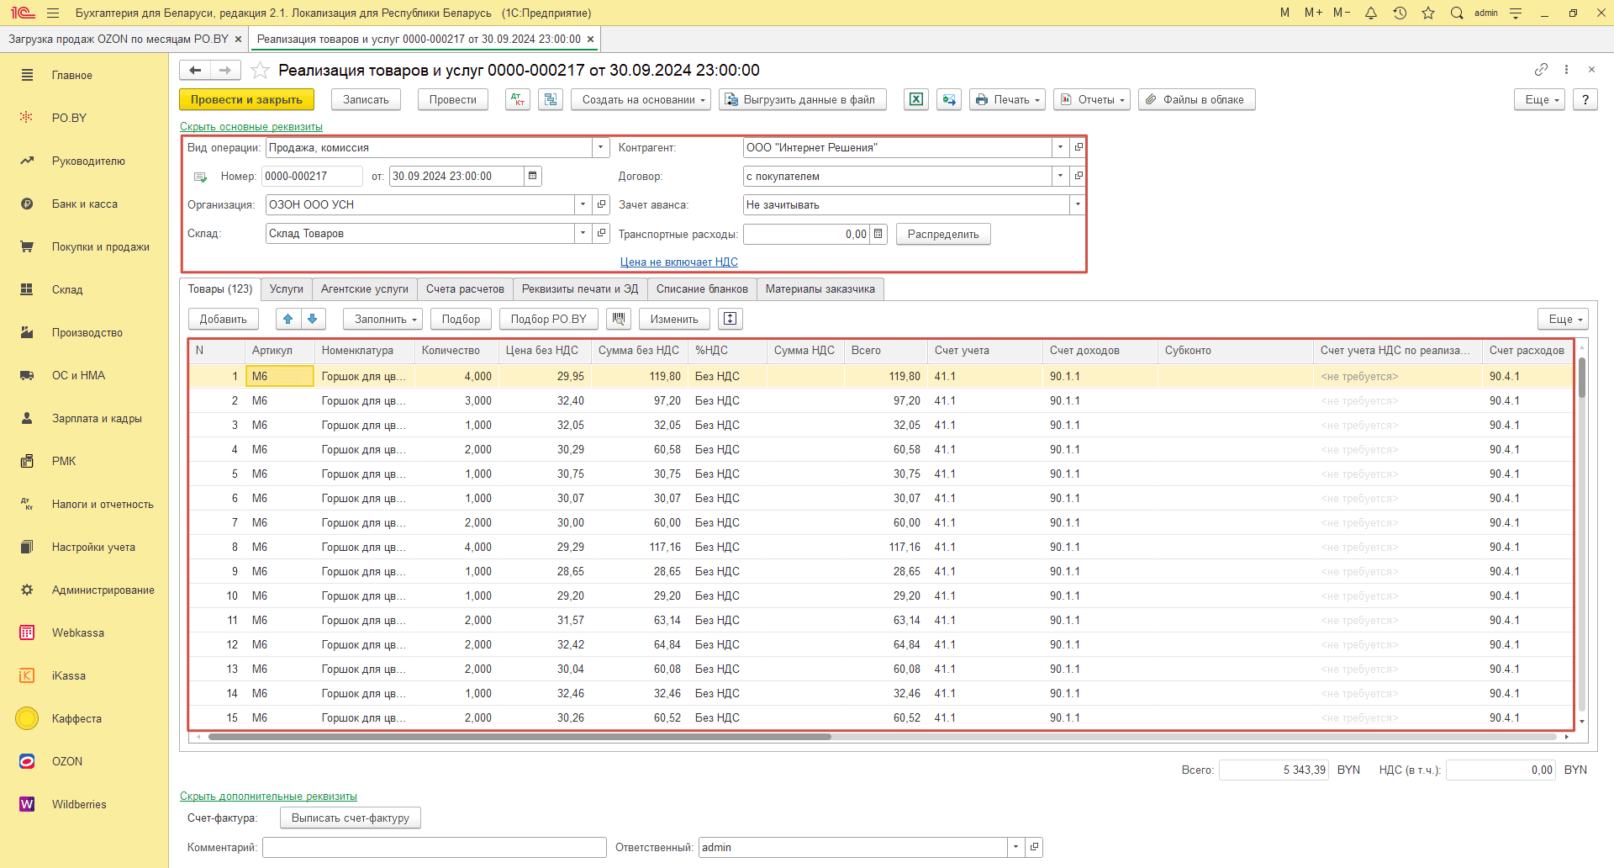The image size is (1614, 868).
Task: Open OZON section in sidebar
Action: 84,761
